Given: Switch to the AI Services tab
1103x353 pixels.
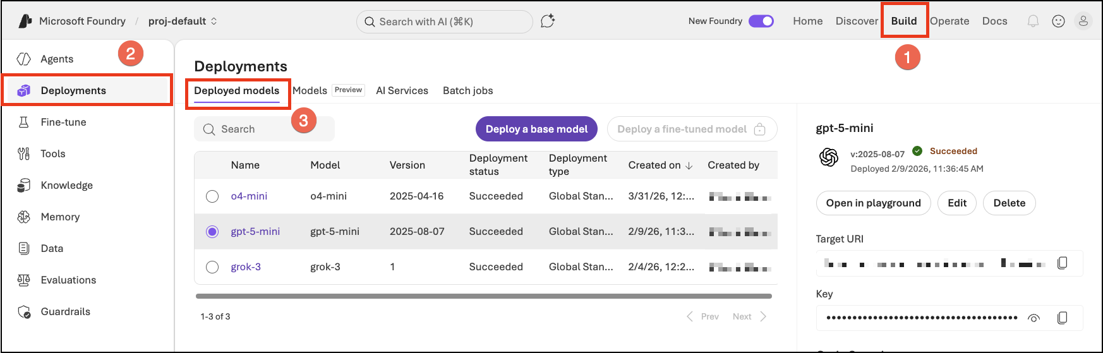Looking at the screenshot, I should [x=402, y=90].
